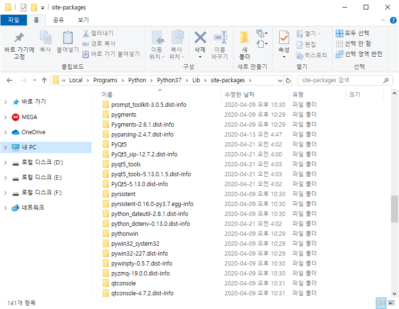Switch to large thumbnails view icon

point(391,303)
